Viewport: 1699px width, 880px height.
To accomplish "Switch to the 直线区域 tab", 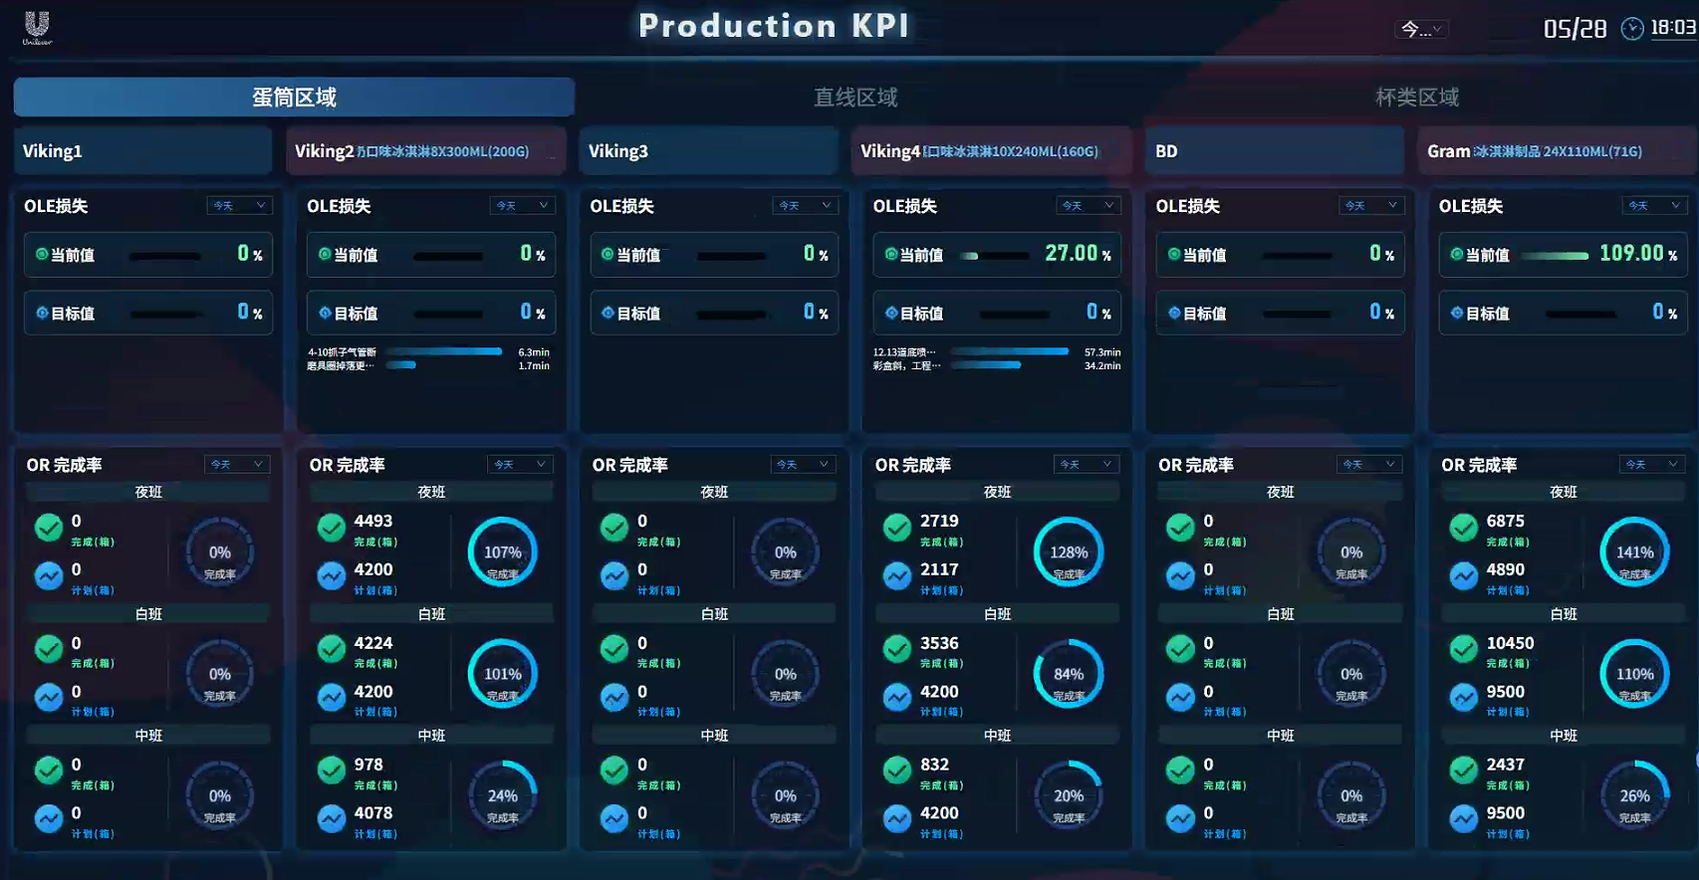I will click(855, 98).
